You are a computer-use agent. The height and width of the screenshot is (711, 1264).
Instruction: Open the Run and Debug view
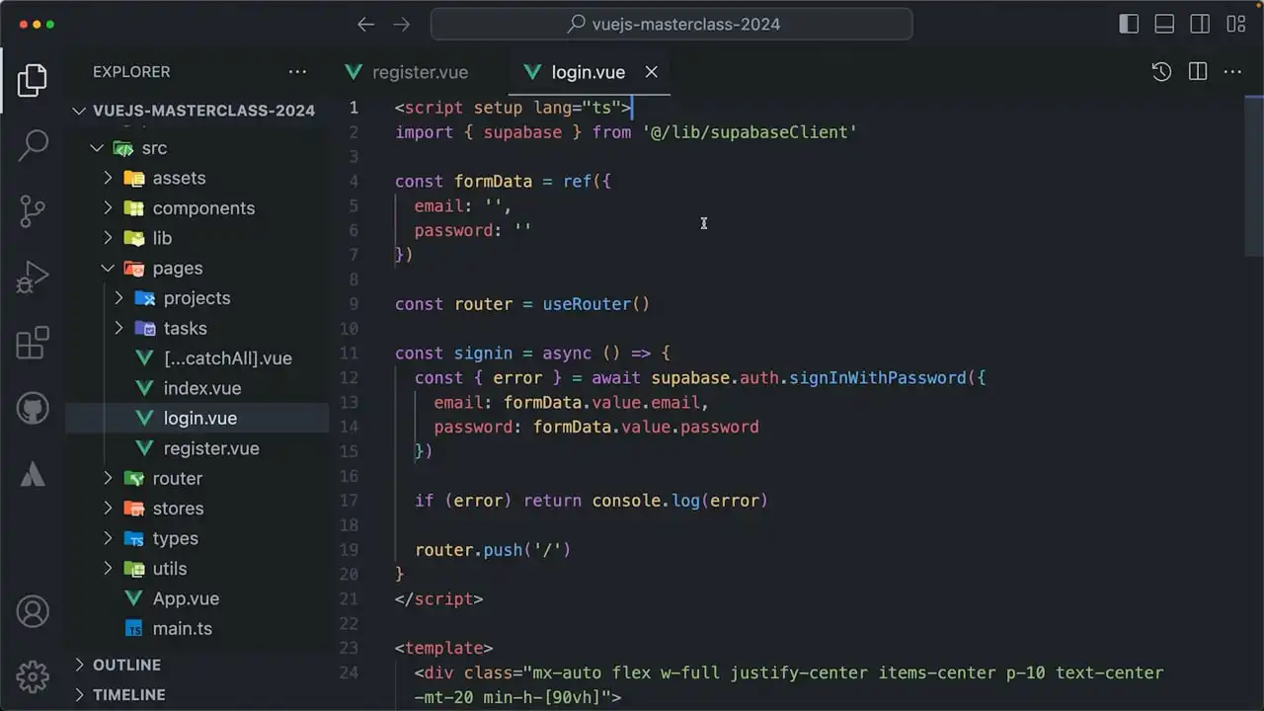pos(33,277)
